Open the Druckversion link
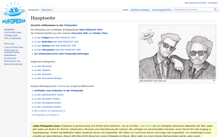This screenshot has height=137, width=220. [x=10, y=58]
